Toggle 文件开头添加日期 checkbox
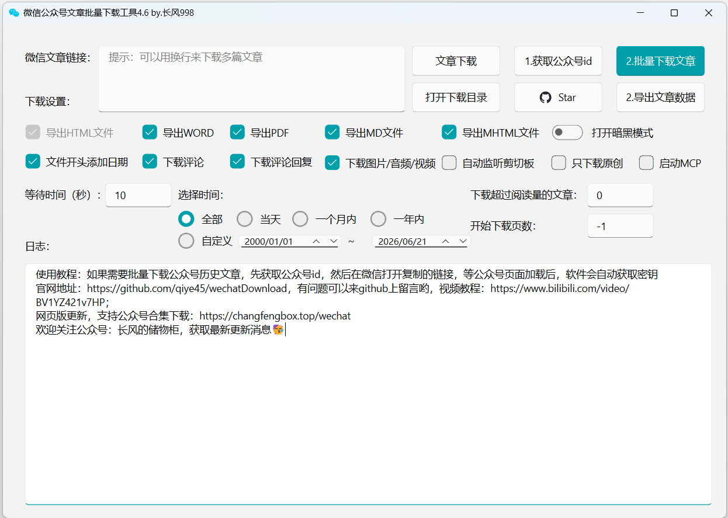This screenshot has height=518, width=728. pos(33,162)
